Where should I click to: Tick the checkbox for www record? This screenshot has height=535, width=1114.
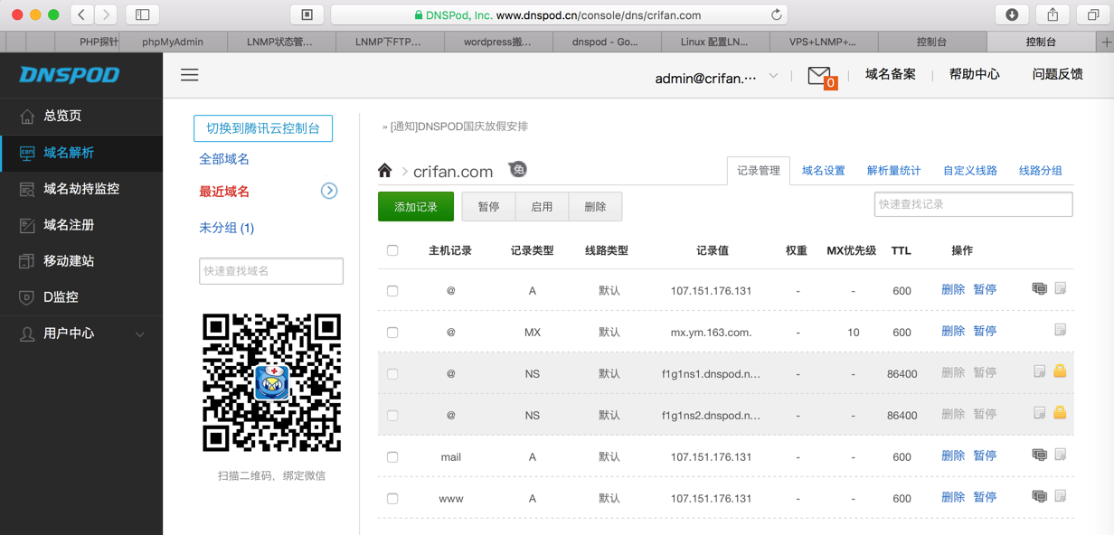392,499
